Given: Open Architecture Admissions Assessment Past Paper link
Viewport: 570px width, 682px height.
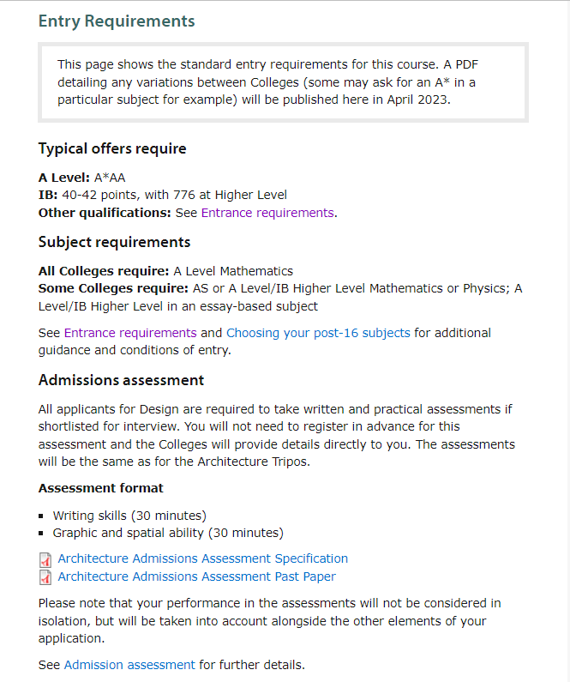Looking at the screenshot, I should click(196, 576).
